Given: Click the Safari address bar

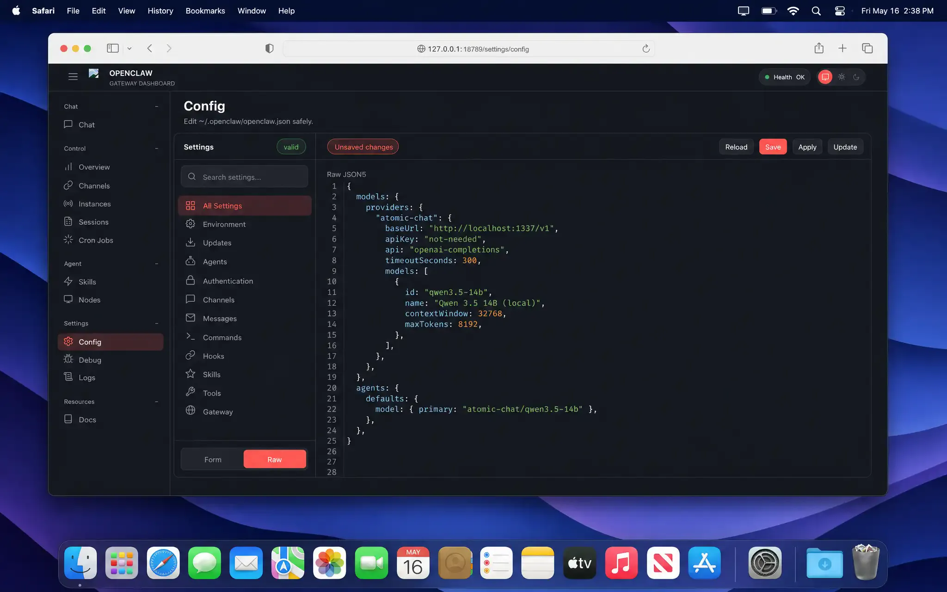Looking at the screenshot, I should click(468, 49).
